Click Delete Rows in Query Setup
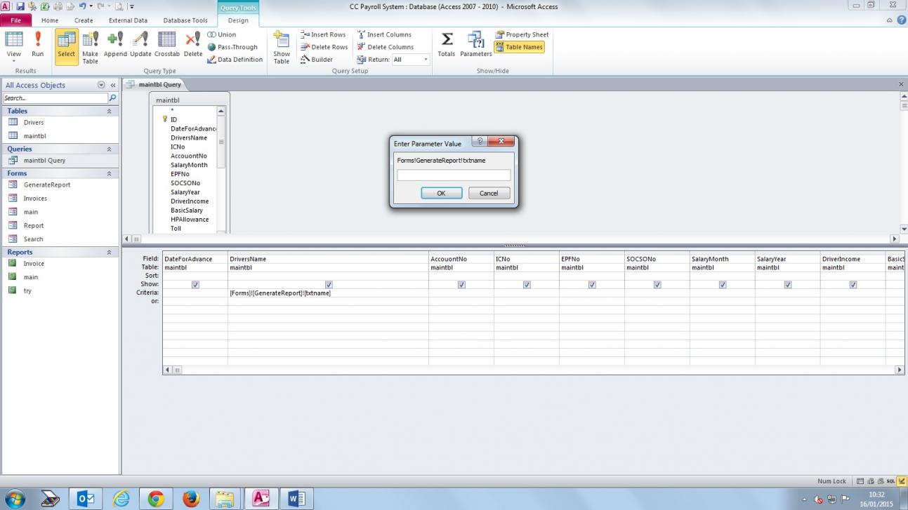The image size is (908, 510). (324, 47)
